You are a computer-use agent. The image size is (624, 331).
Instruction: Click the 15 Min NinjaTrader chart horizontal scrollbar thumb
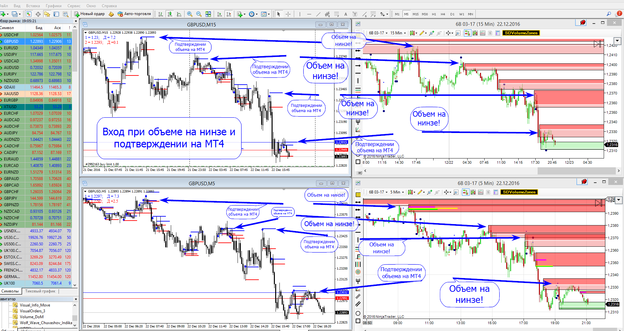(577, 171)
